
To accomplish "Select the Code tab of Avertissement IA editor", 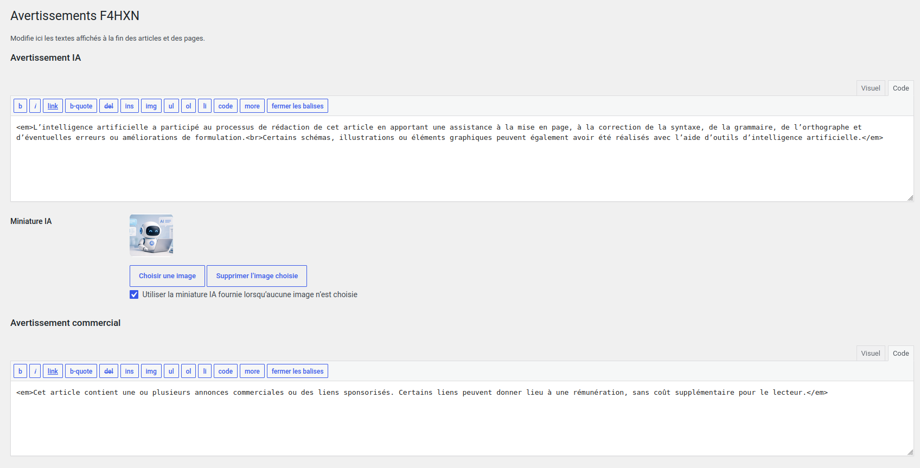I will pyautogui.click(x=900, y=88).
